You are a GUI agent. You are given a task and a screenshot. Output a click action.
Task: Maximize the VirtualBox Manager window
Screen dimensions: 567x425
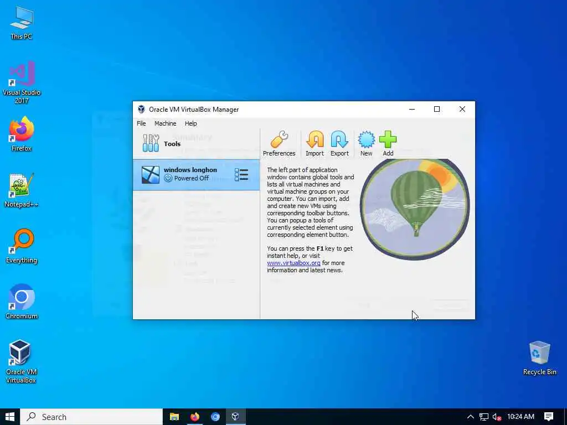(x=437, y=109)
